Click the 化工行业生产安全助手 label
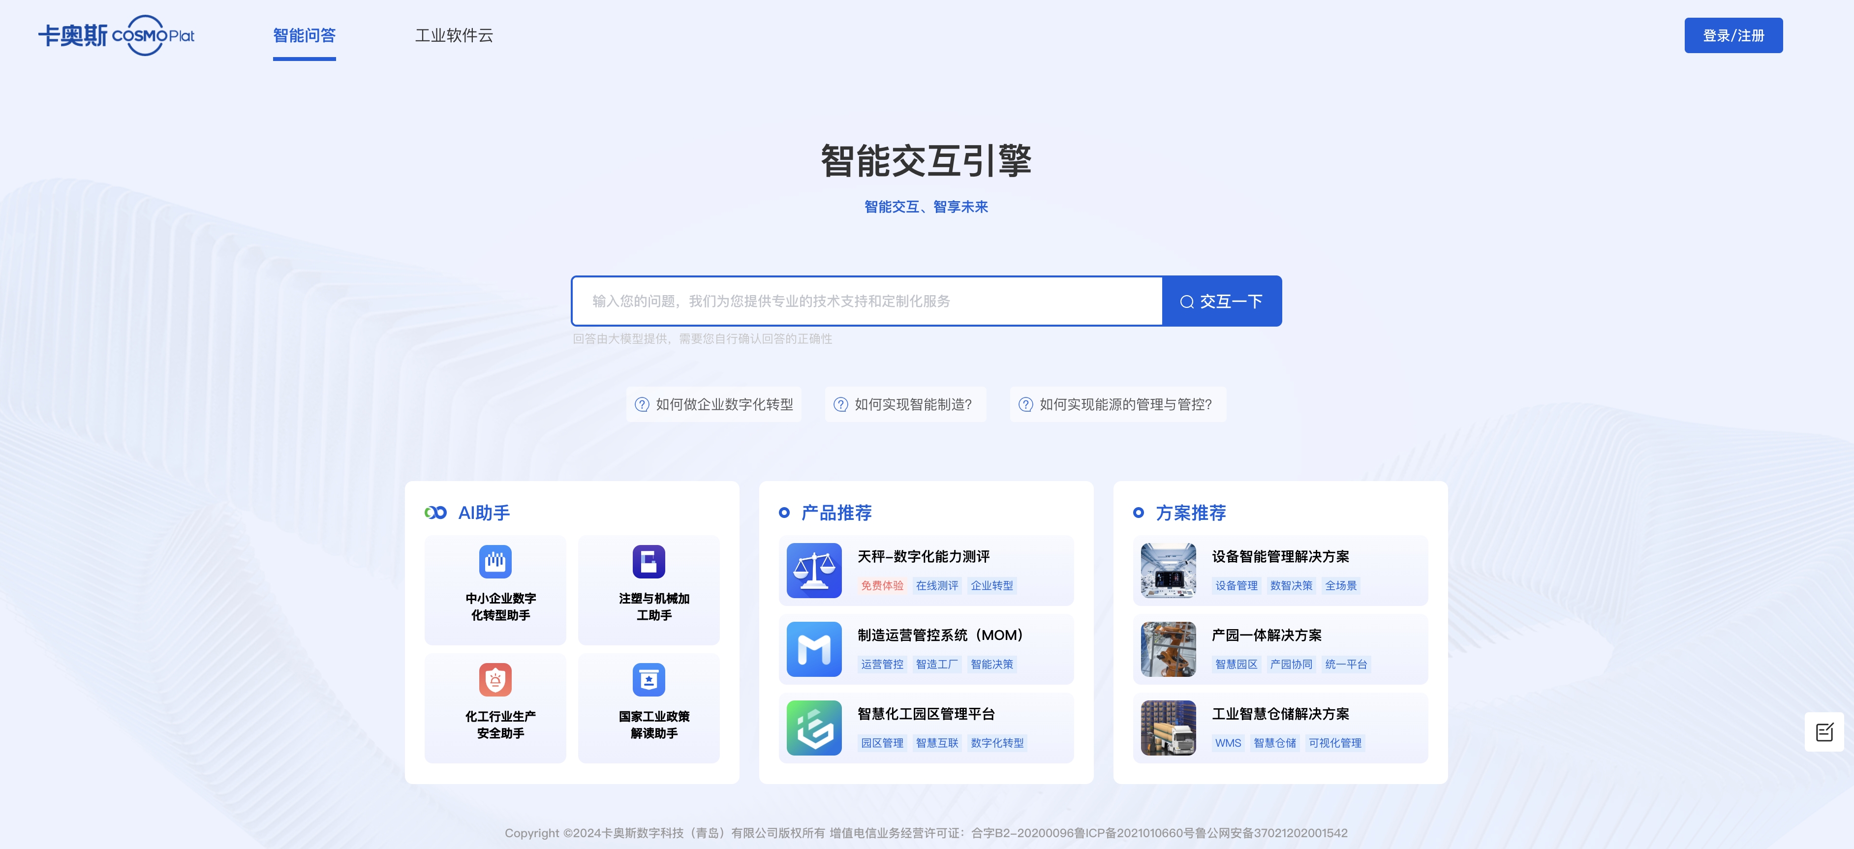Image resolution: width=1854 pixels, height=849 pixels. click(x=500, y=725)
